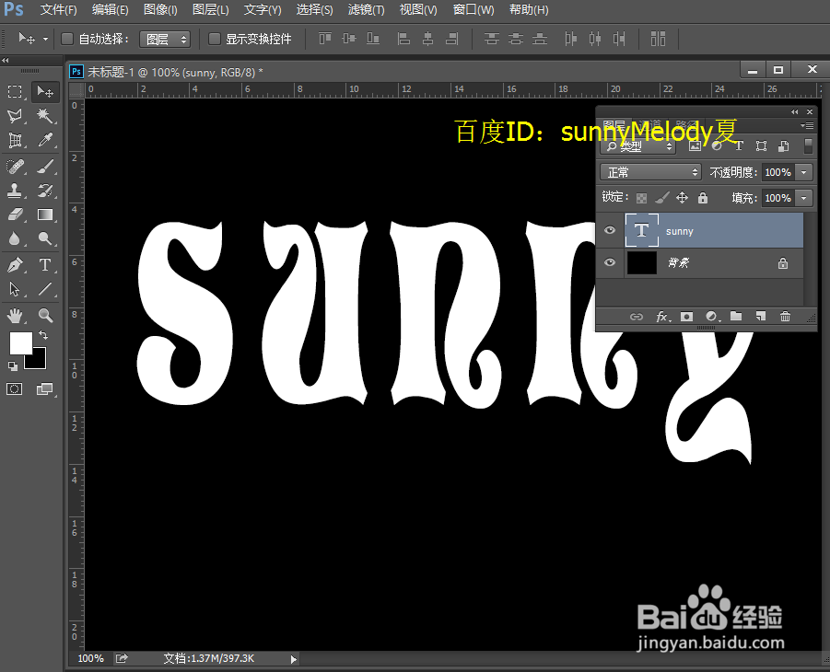
Task: Click the background color swatch
Action: coord(39,361)
